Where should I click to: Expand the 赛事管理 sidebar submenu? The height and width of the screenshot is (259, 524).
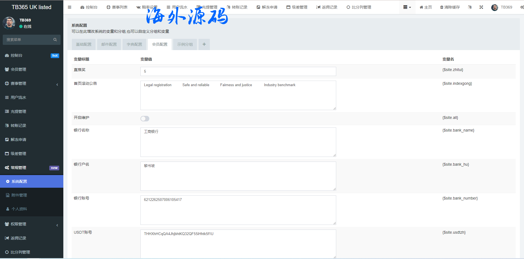click(x=18, y=83)
